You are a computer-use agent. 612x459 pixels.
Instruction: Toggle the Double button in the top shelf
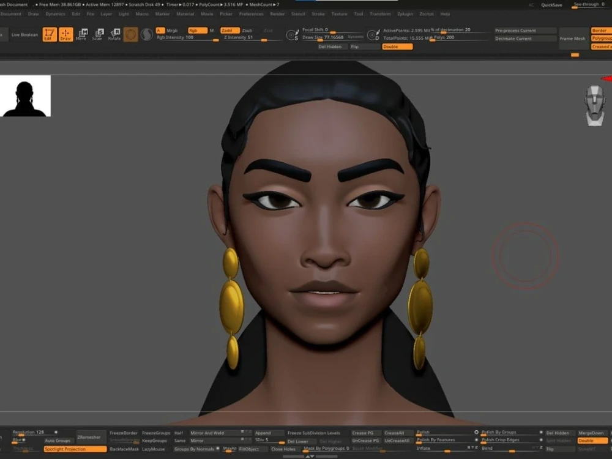(397, 47)
